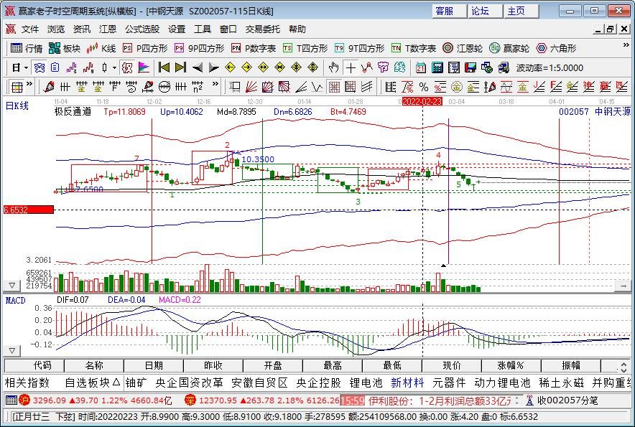The height and width of the screenshot is (427, 635).
Task: Open the 公式选股 menu
Action: tap(142, 29)
